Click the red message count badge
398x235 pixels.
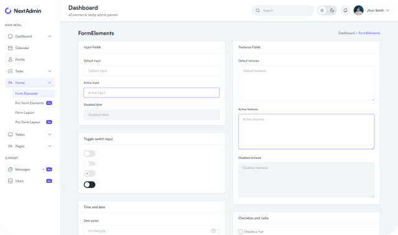coord(44,169)
